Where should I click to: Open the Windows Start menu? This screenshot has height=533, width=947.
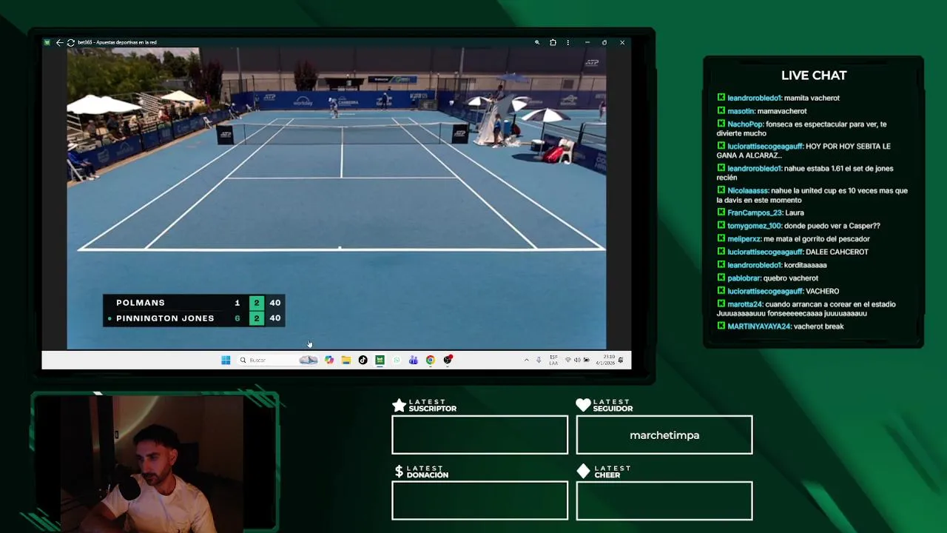[226, 360]
